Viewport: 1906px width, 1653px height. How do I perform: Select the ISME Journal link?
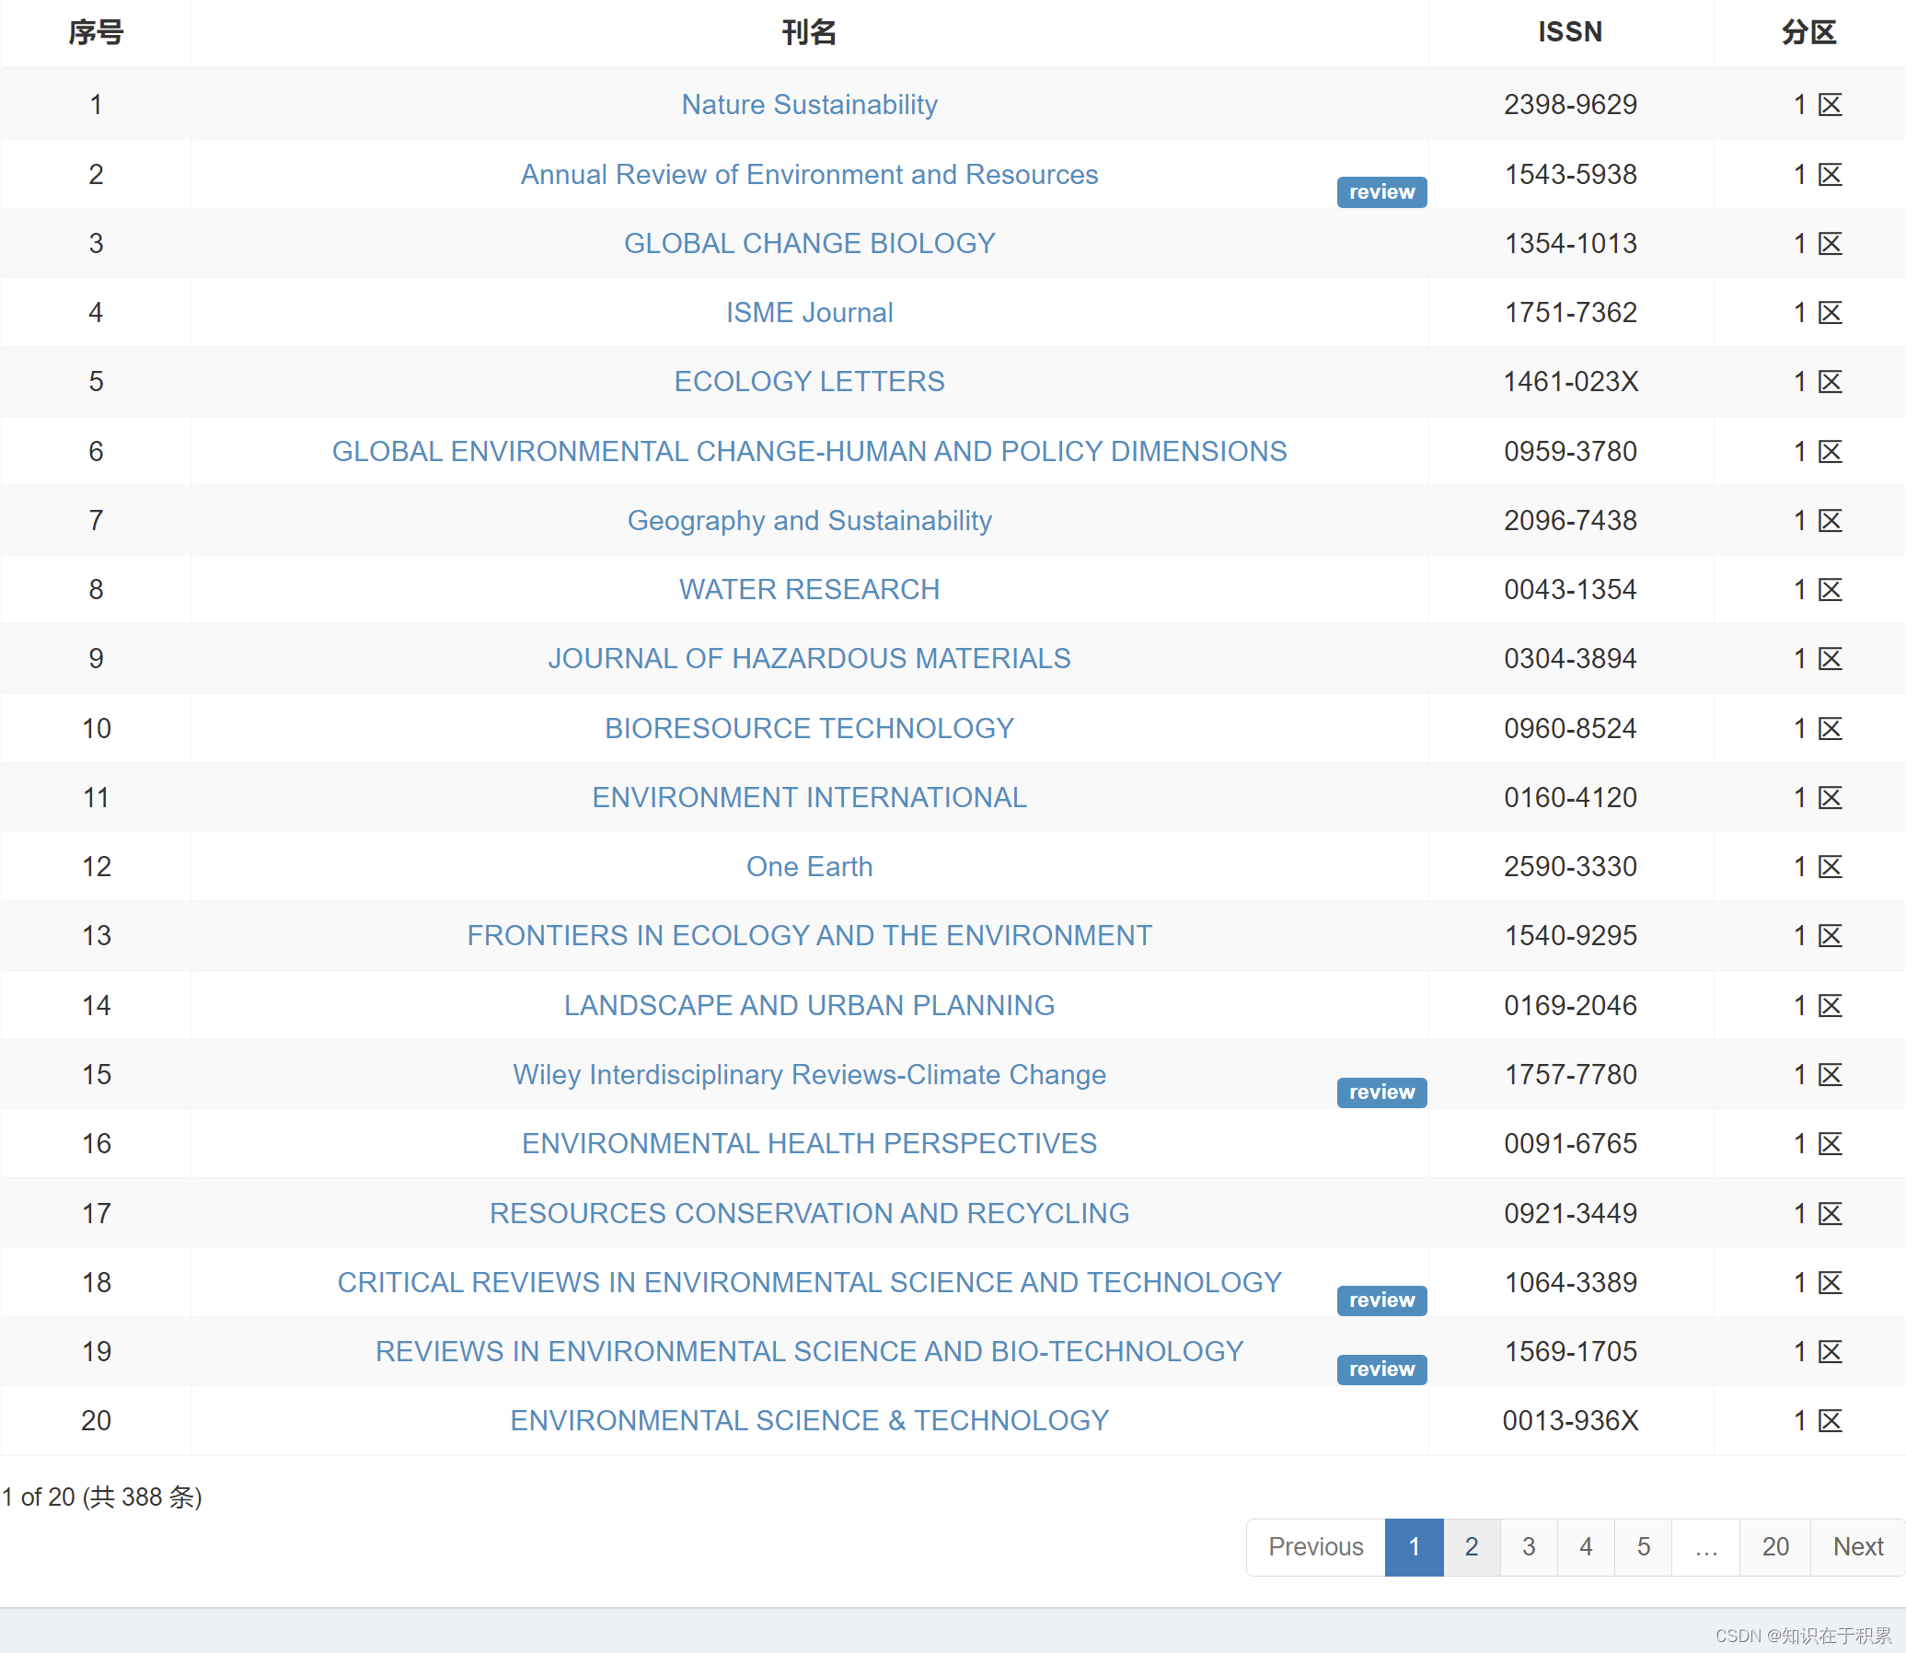point(809,313)
